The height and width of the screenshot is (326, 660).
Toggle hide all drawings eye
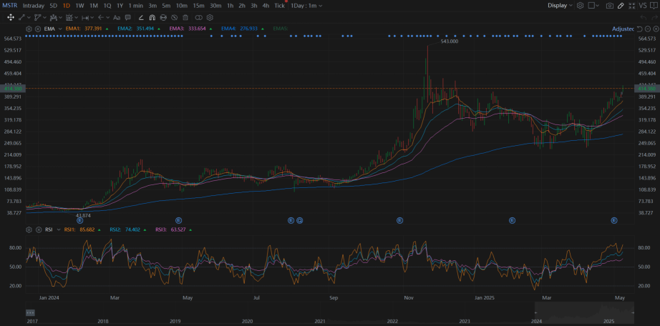[174, 18]
